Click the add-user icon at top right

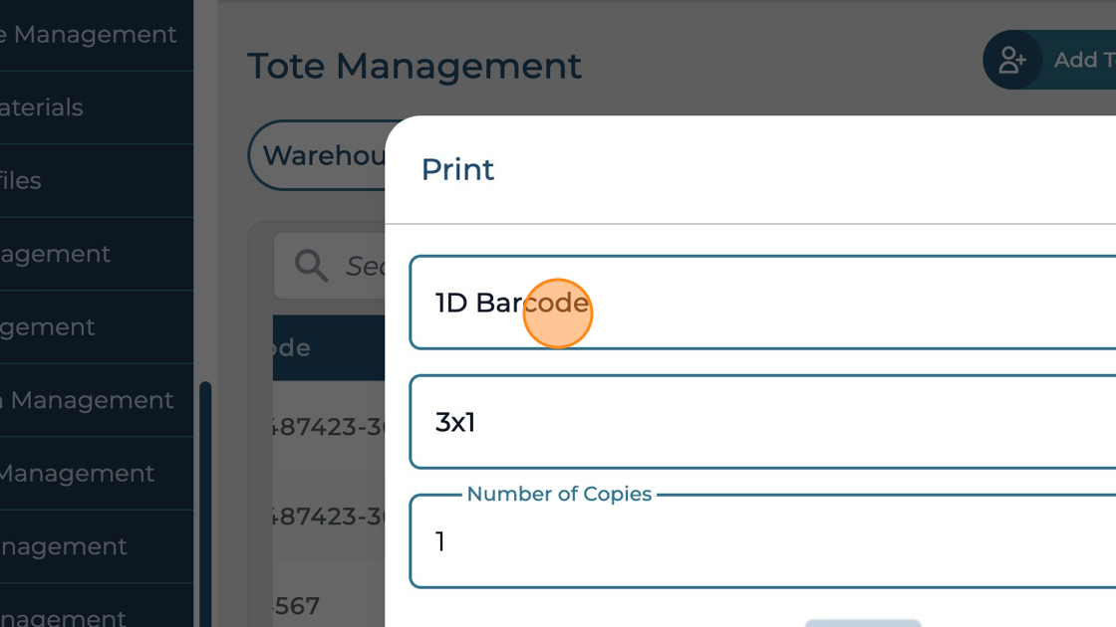pos(1012,61)
